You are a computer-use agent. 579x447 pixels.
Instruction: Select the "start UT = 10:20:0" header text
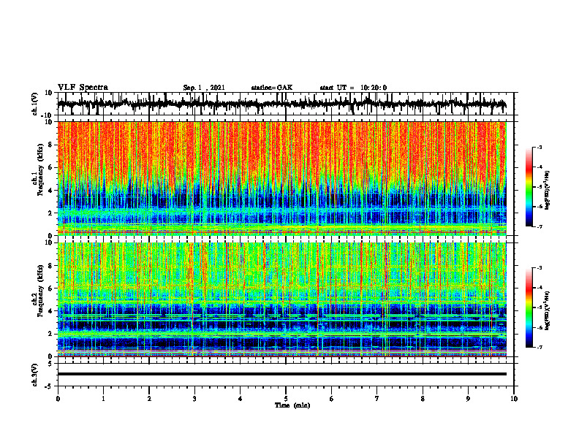pyautogui.click(x=353, y=88)
